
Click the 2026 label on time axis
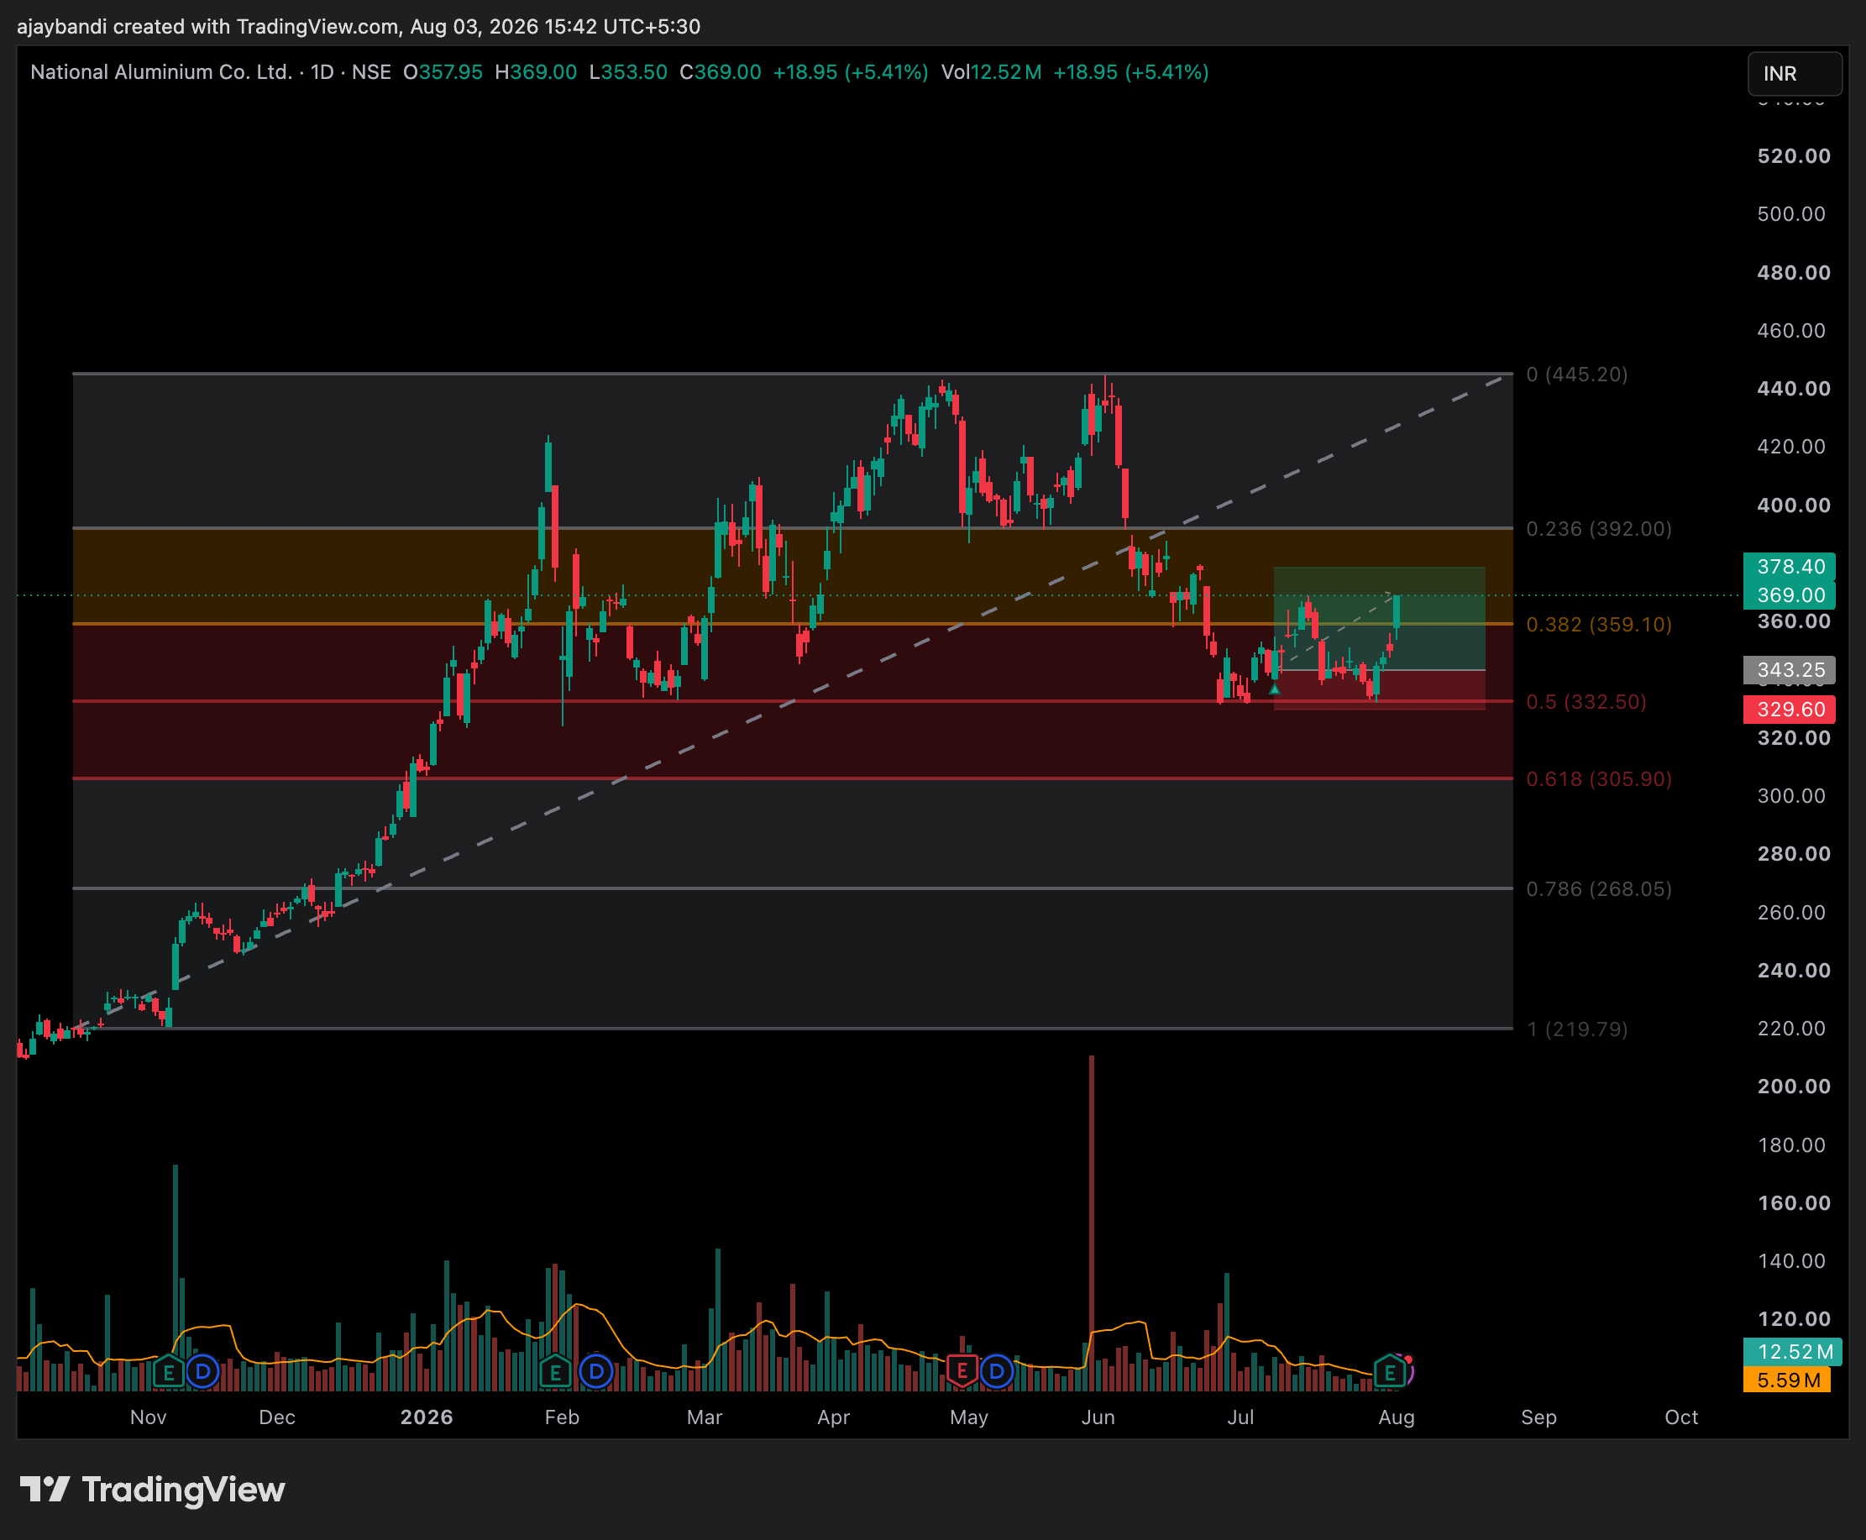(427, 1417)
